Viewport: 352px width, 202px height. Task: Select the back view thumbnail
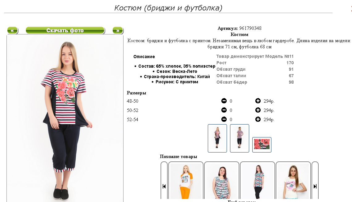[240, 138]
